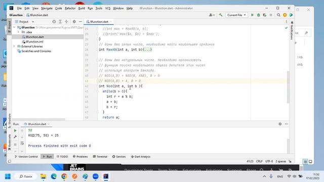324x182 pixels.
Task: Click CRLF line separator in status bar
Action: (x=259, y=161)
